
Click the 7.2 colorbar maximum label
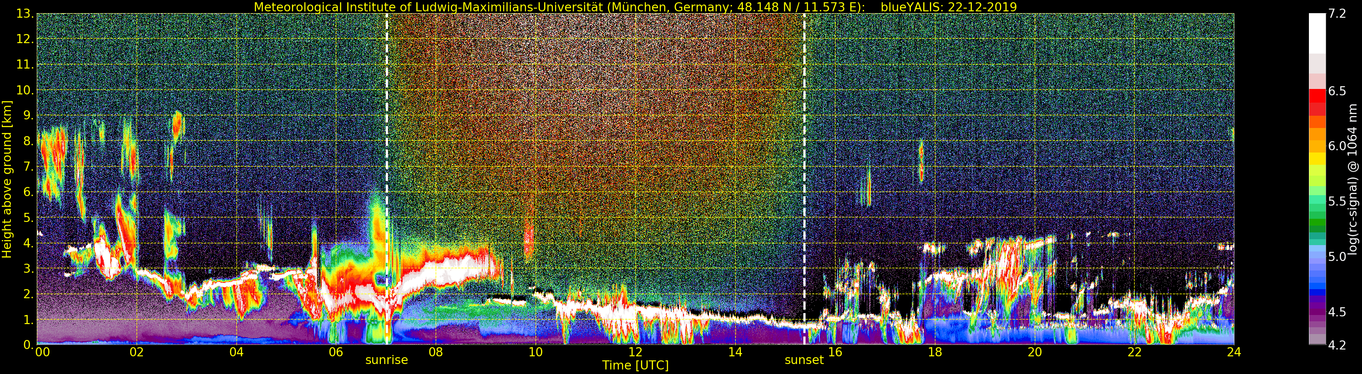pyautogui.click(x=1337, y=14)
